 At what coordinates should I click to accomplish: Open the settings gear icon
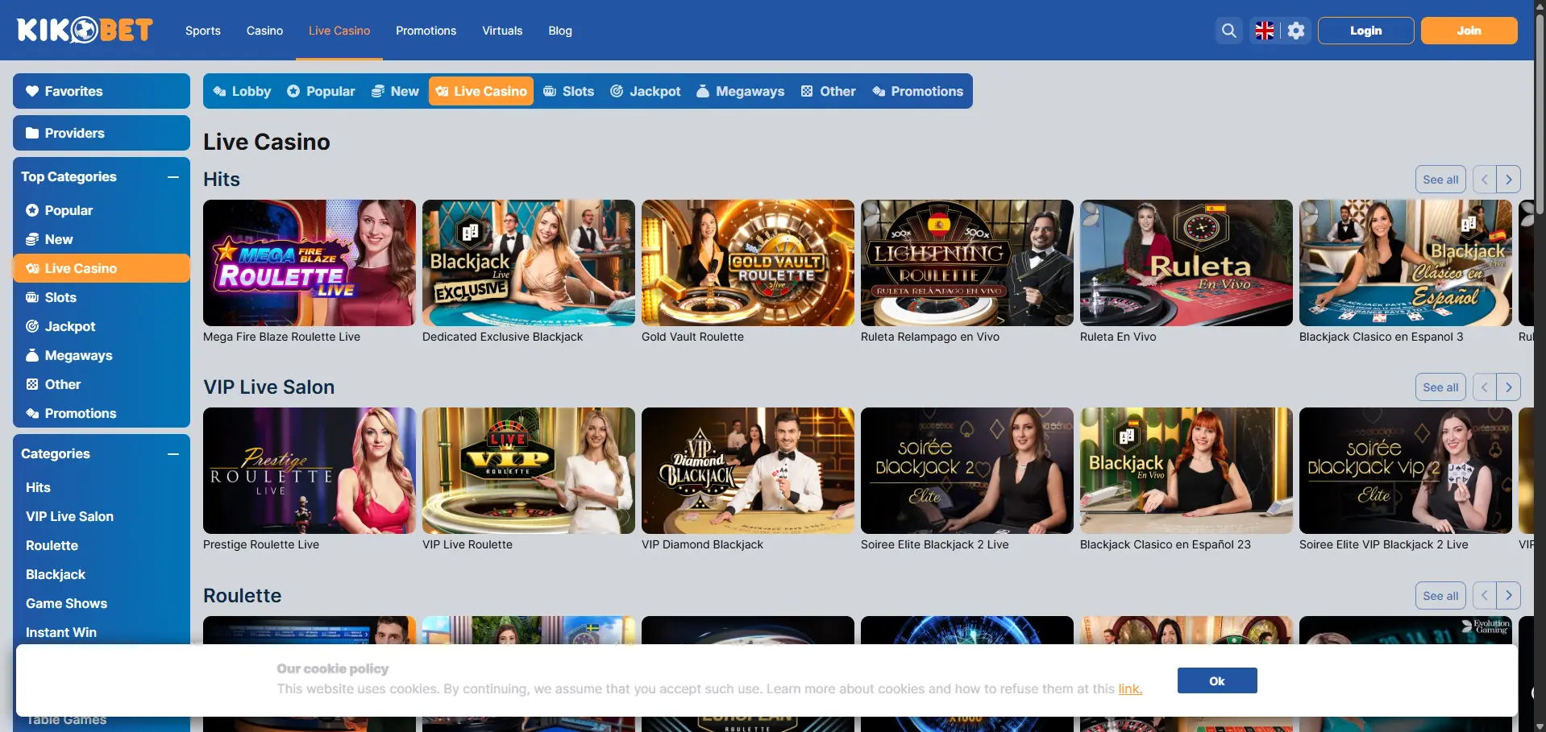pos(1296,31)
